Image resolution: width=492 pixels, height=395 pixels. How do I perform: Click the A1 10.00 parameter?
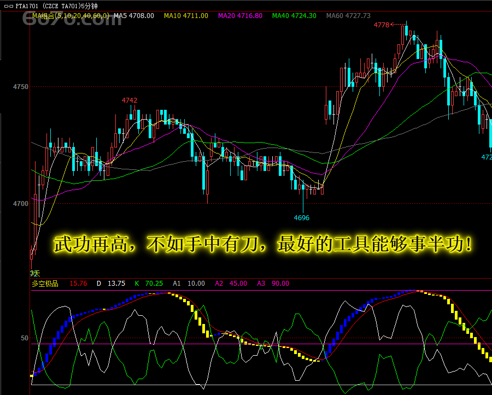coord(189,284)
